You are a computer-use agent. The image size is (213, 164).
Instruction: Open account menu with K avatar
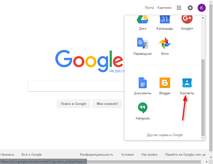click(x=201, y=8)
